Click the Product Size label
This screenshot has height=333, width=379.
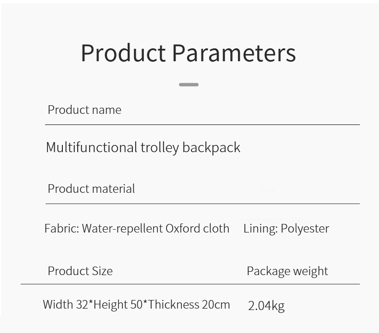click(80, 271)
